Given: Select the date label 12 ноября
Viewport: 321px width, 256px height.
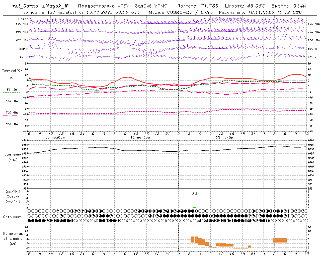Looking at the screenshot, I should click(x=225, y=137).
